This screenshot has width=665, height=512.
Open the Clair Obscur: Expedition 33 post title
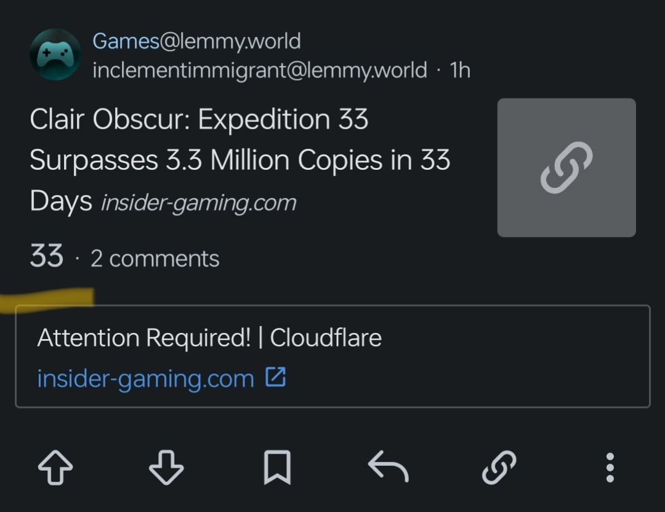(x=240, y=160)
